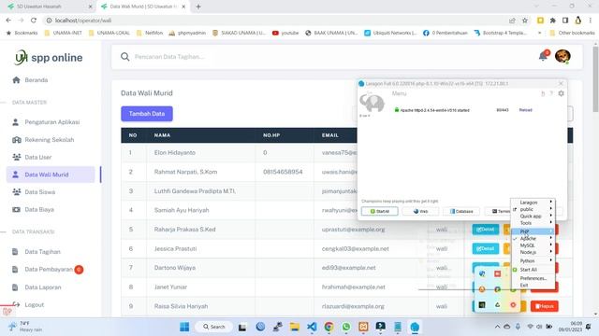Viewport: 599px width, 336px height.
Task: Open the Apache submenu
Action: pos(533,238)
